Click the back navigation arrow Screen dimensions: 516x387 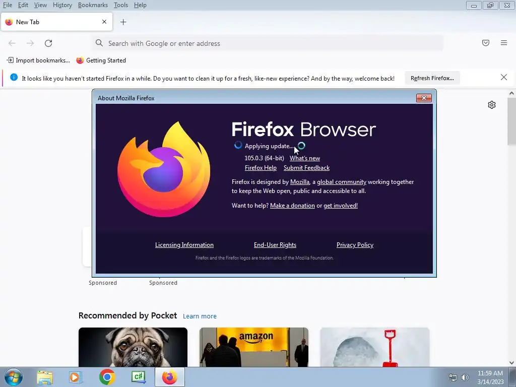(x=12, y=43)
